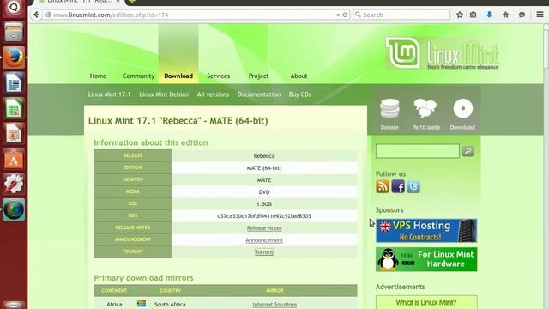
Task: Open the Community navigation item
Action: click(x=138, y=76)
